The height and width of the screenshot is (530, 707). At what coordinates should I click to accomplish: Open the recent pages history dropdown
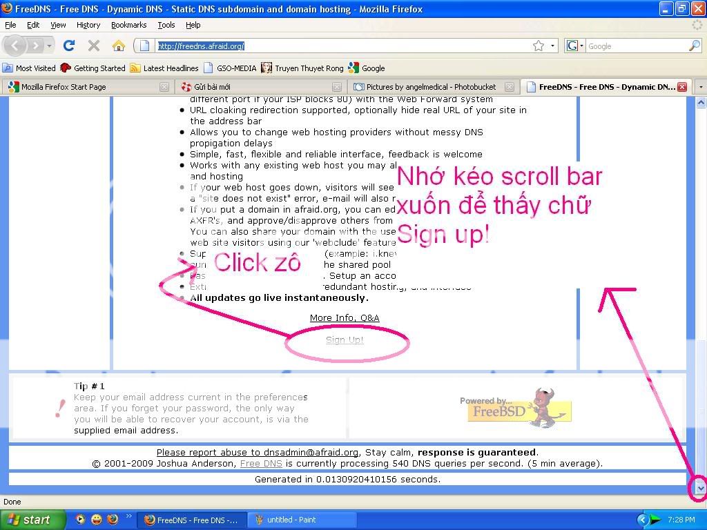[x=49, y=46]
